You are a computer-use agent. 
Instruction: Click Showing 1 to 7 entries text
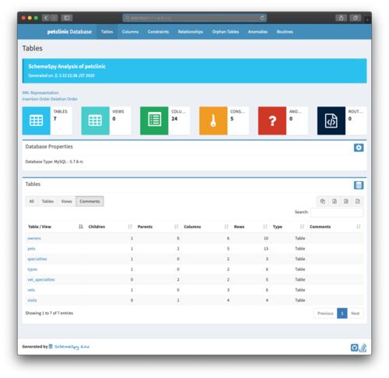click(49, 313)
